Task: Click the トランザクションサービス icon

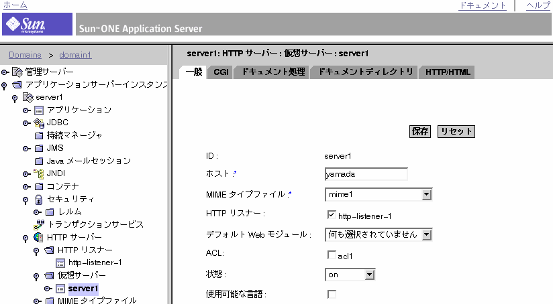Action: [x=39, y=224]
